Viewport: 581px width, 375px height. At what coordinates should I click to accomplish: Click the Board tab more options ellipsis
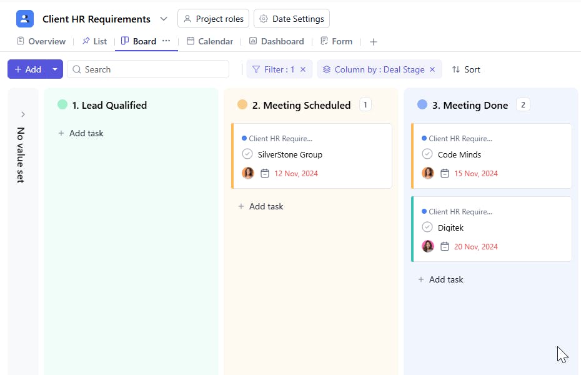click(x=166, y=41)
